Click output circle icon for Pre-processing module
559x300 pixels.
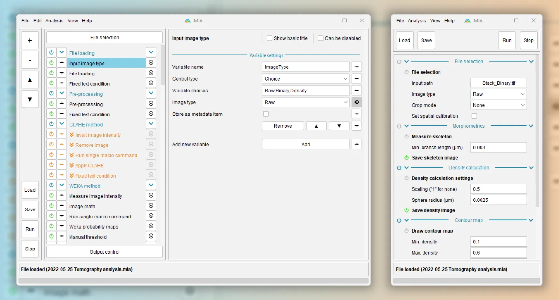[151, 104]
